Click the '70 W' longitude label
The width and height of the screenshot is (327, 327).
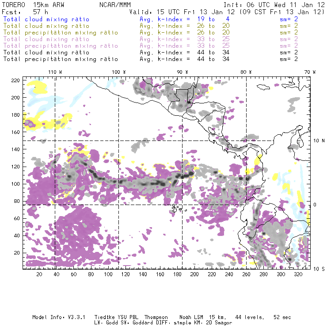tap(310, 72)
